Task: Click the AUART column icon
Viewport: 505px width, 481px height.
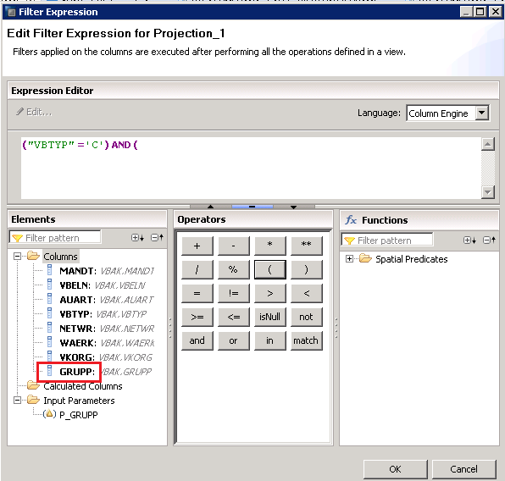Action: tap(50, 299)
